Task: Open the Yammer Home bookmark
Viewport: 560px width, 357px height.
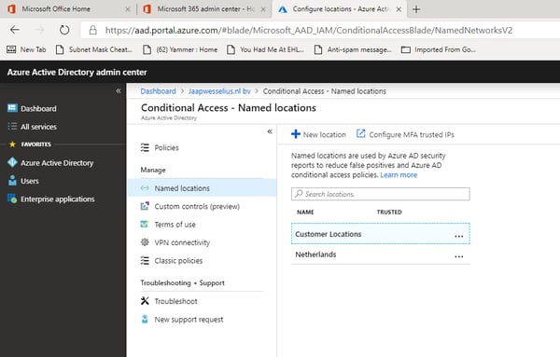Action: click(180, 49)
